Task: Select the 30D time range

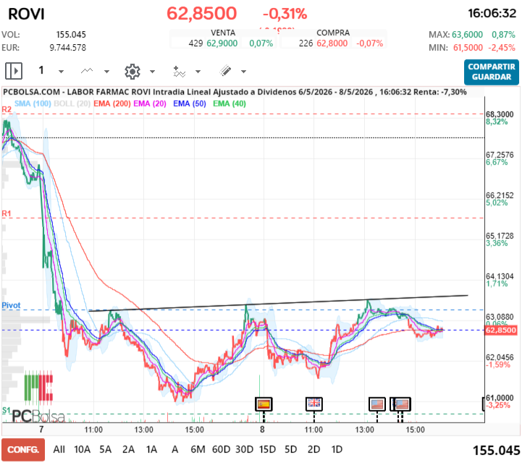Action: coord(244,450)
